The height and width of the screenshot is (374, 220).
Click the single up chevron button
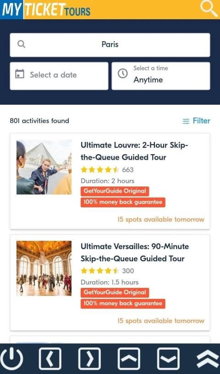tap(129, 358)
